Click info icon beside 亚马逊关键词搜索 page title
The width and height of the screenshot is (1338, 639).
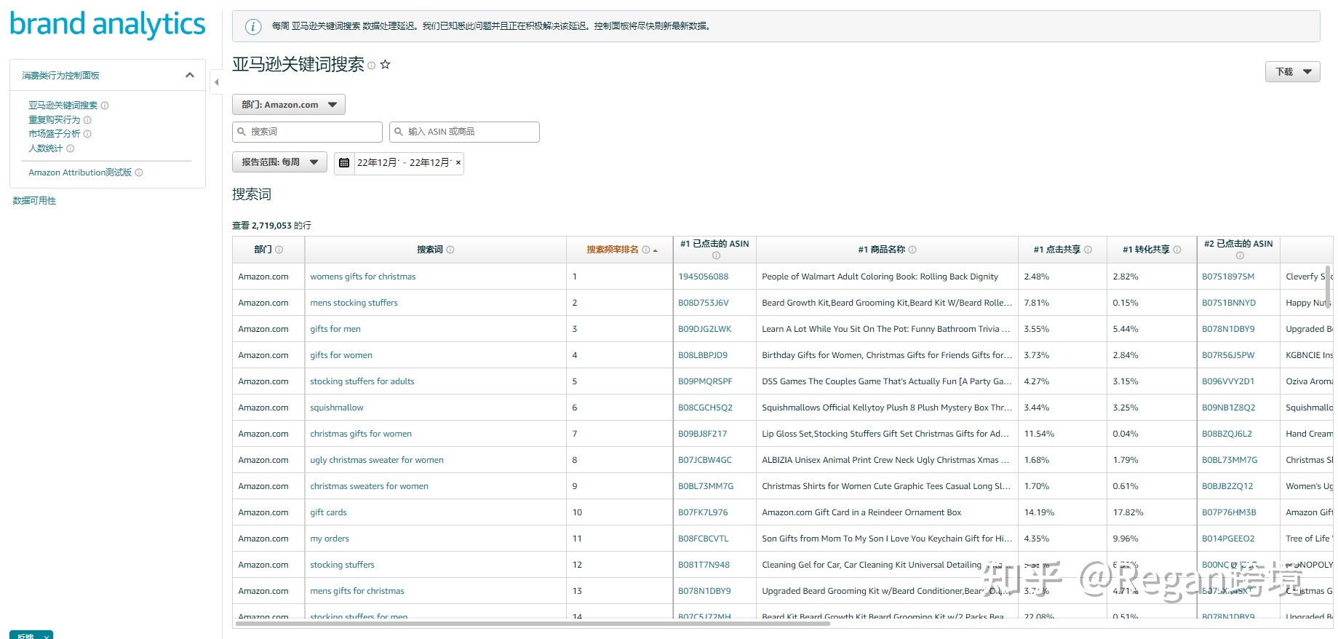click(371, 66)
